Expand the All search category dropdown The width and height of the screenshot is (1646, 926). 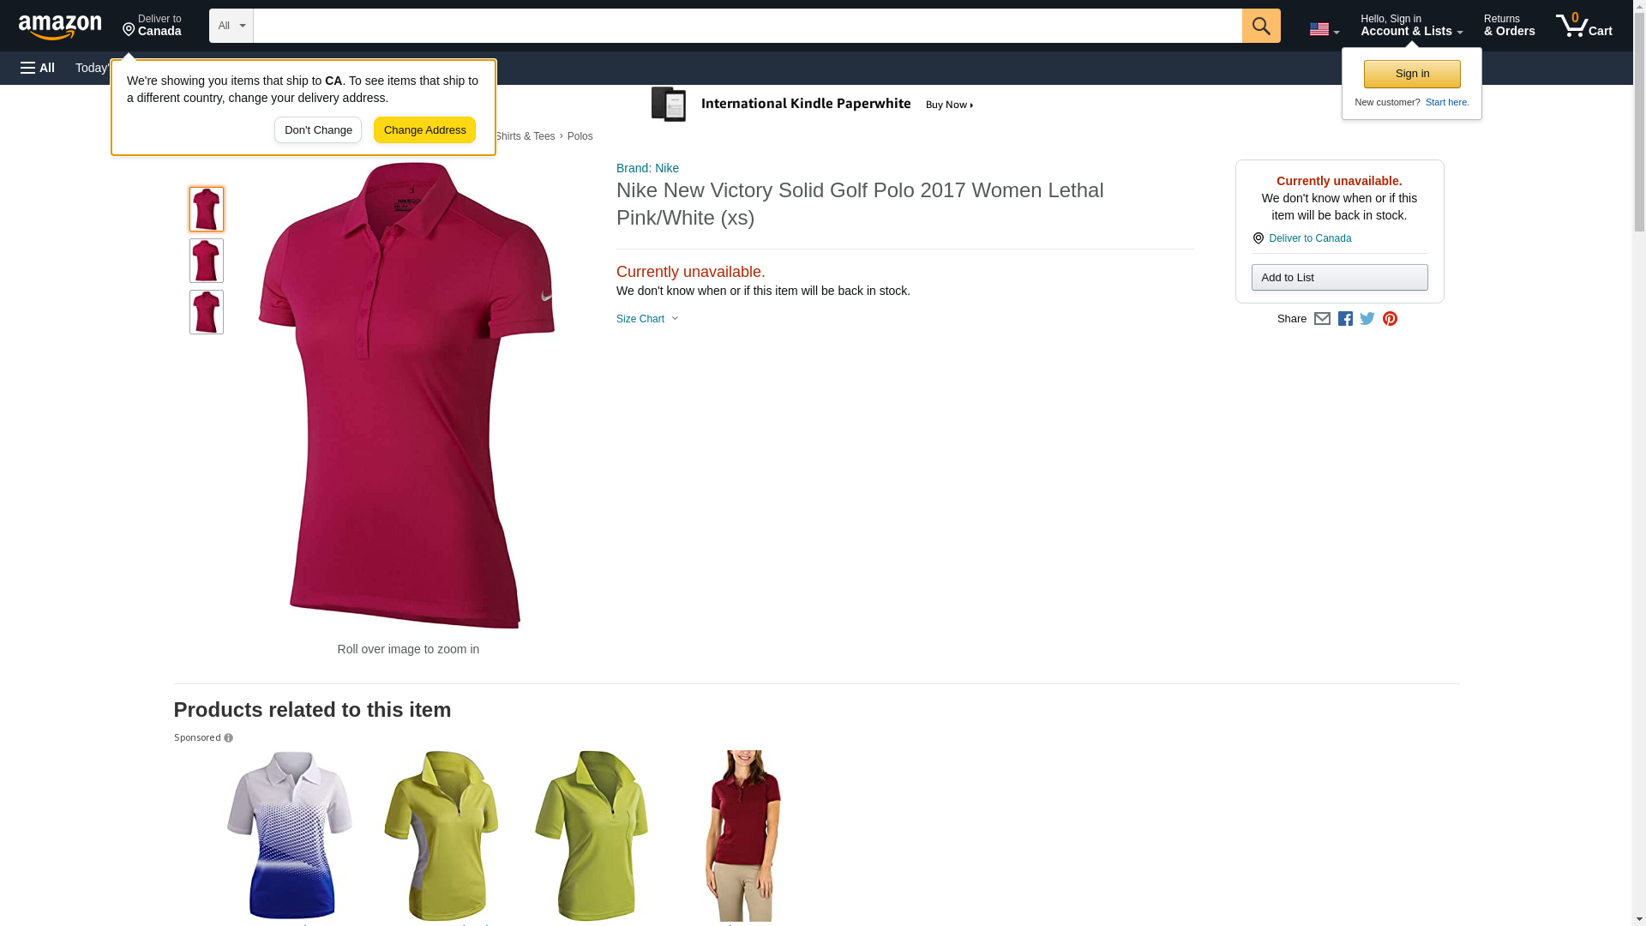231,26
